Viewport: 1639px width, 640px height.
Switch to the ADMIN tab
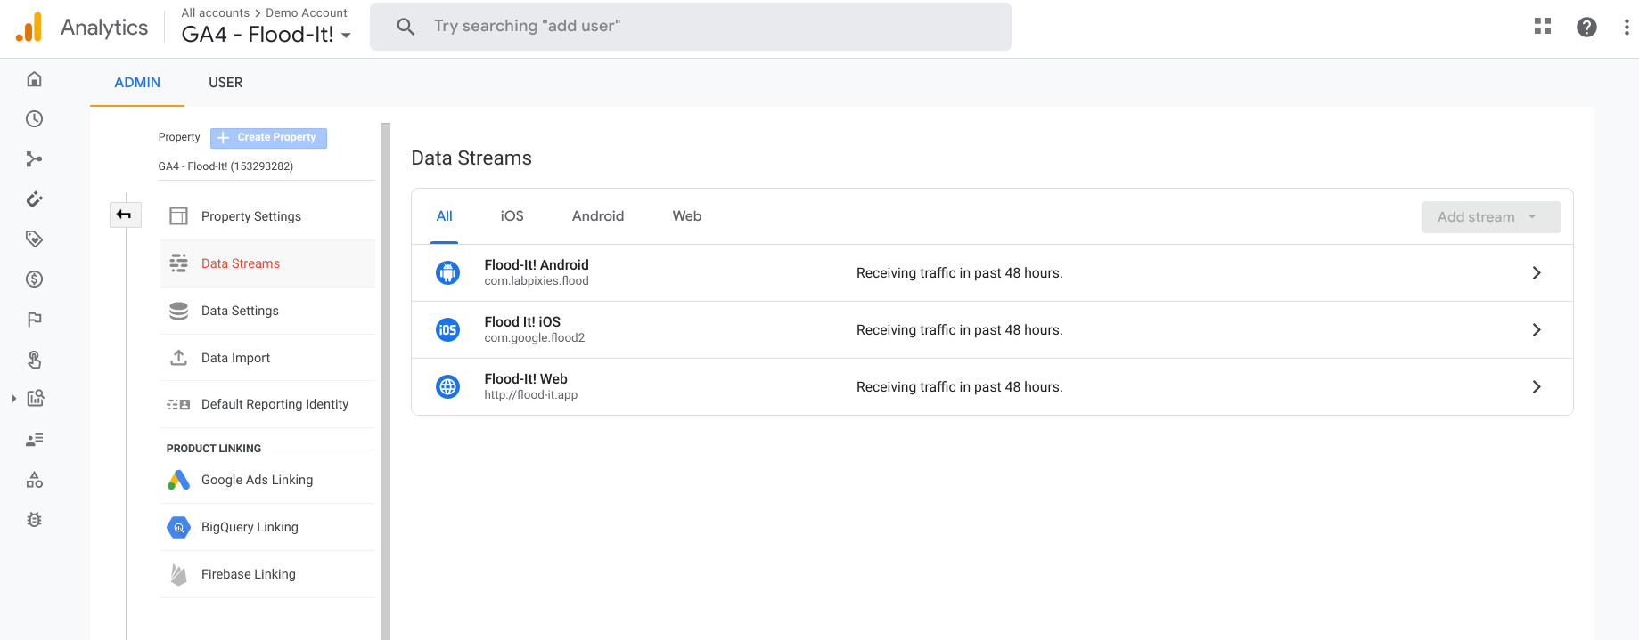point(137,83)
